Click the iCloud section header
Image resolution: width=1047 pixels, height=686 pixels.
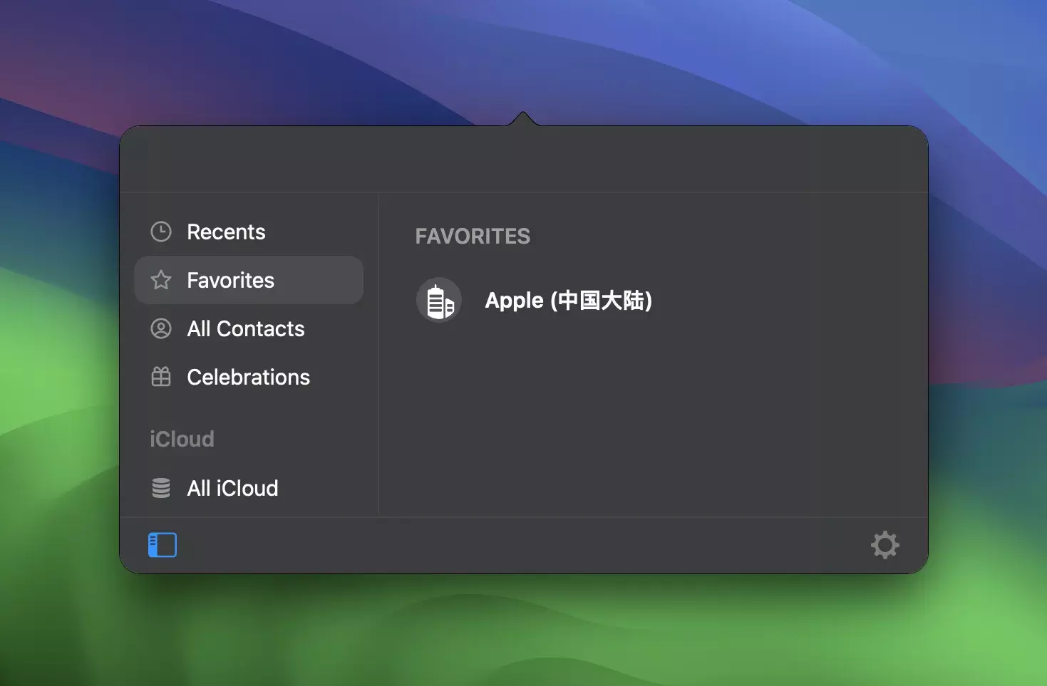[182, 439]
